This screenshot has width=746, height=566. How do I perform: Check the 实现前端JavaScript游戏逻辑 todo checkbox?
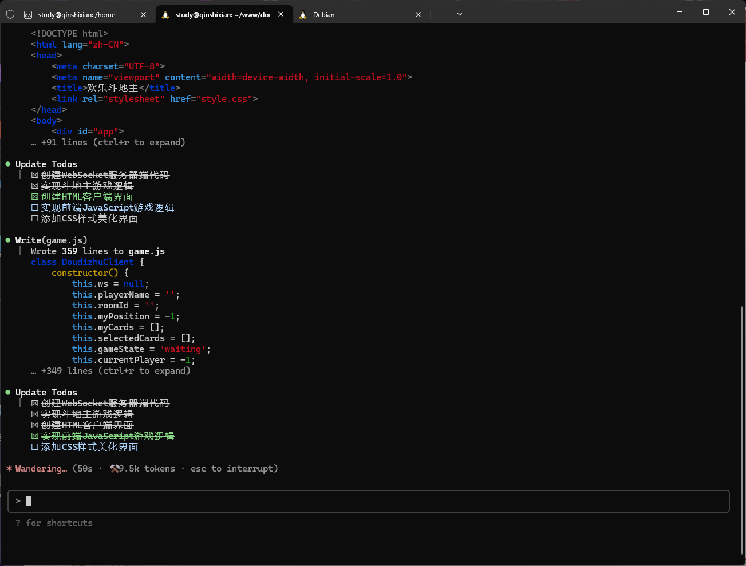(x=34, y=207)
